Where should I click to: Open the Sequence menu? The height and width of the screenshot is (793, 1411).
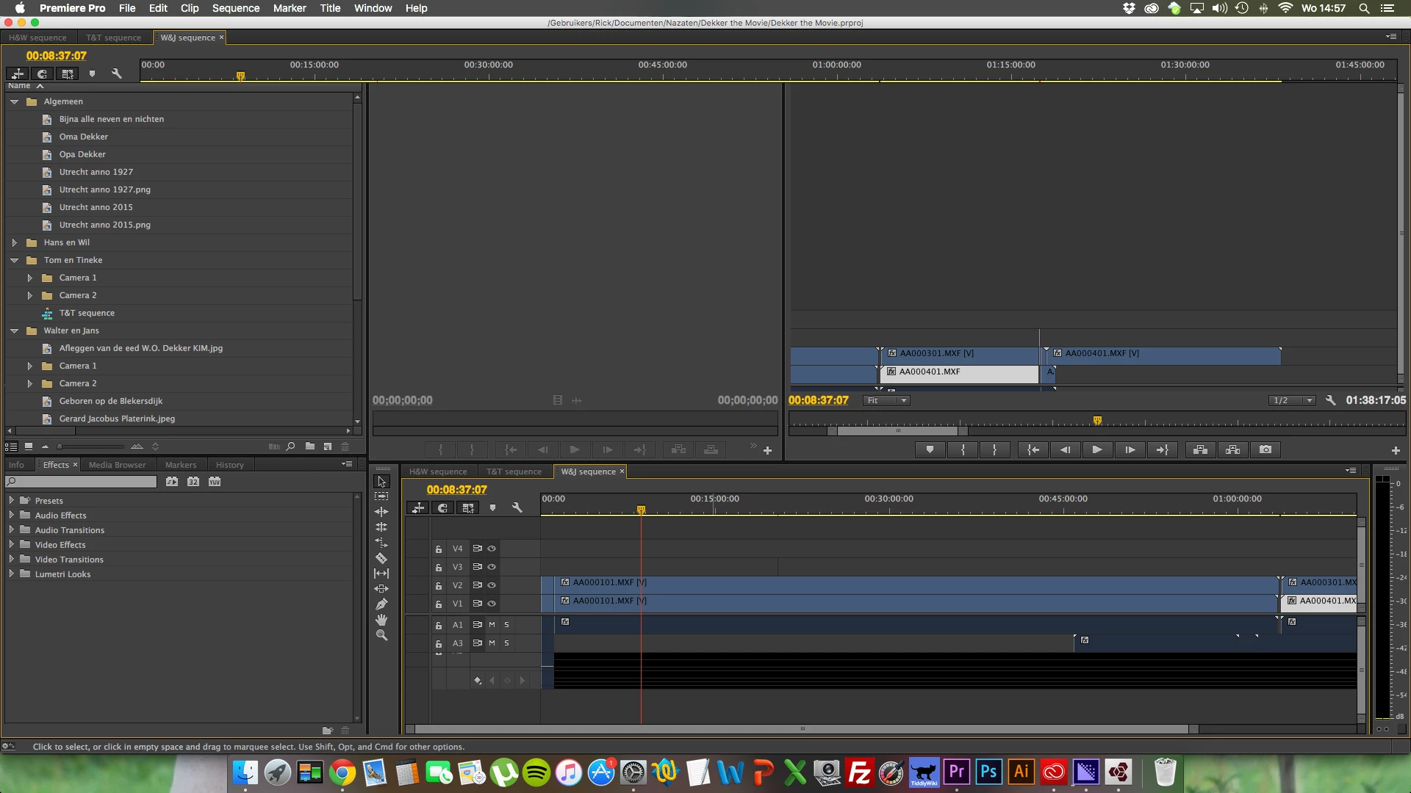235,8
